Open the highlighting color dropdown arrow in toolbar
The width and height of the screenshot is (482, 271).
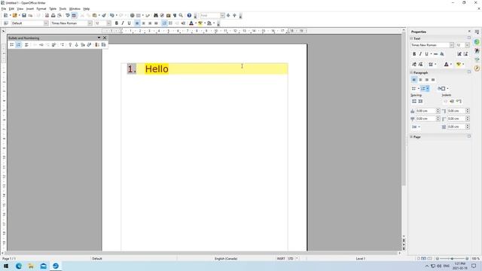point(205,23)
